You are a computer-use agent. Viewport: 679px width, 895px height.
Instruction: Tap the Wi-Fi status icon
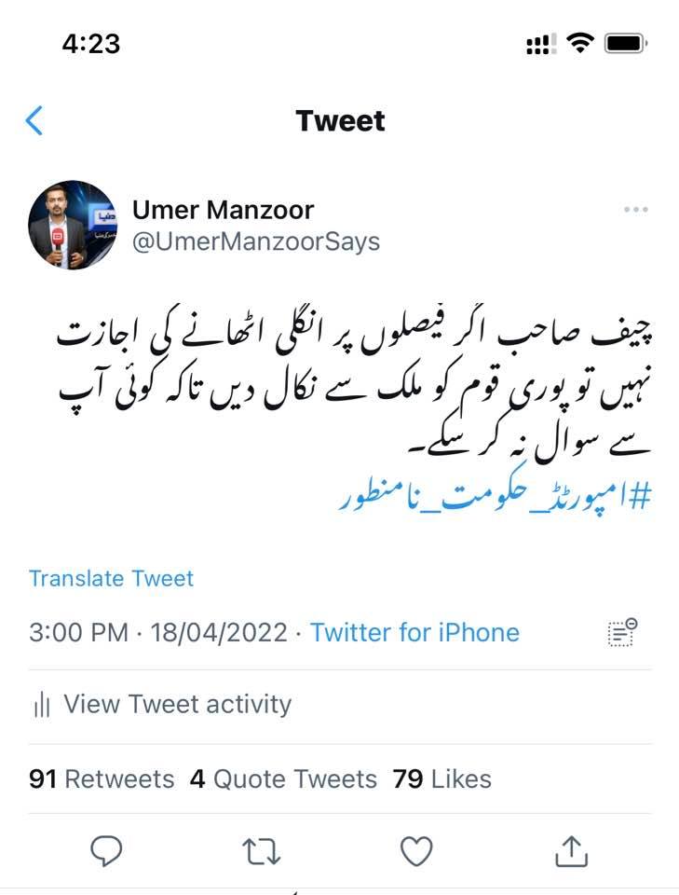(x=579, y=43)
